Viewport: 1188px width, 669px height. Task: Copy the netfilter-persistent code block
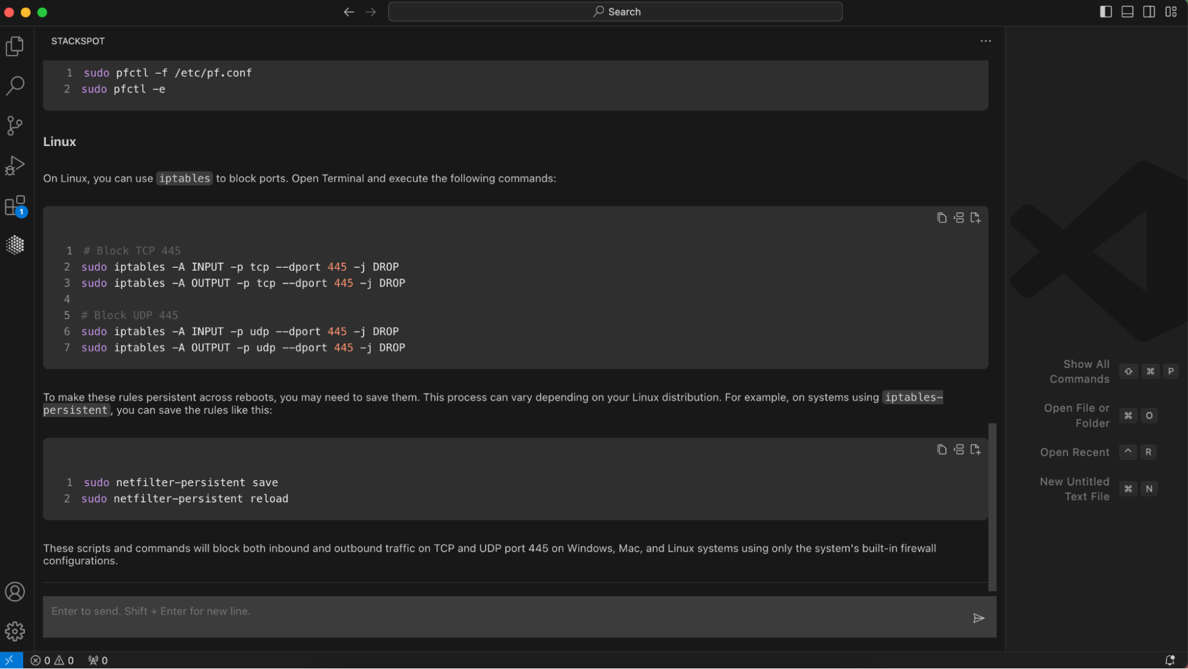pyautogui.click(x=941, y=449)
